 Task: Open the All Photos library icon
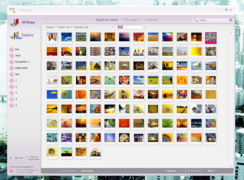tap(15, 22)
